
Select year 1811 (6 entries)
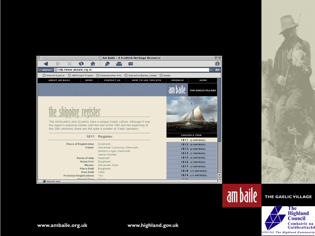coord(192,140)
